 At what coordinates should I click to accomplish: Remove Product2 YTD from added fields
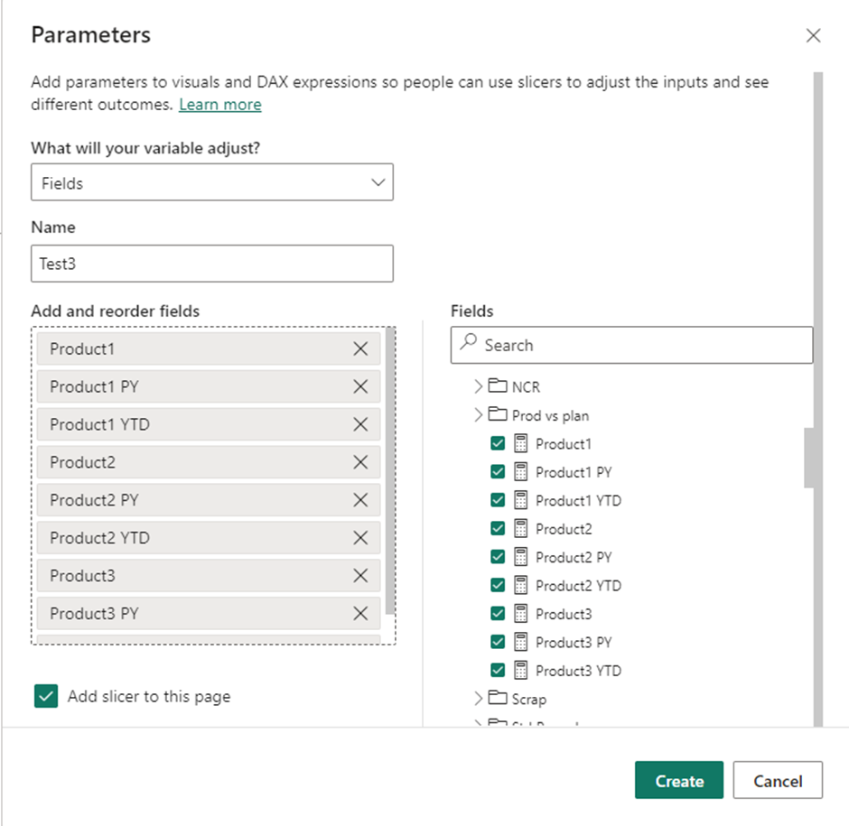360,538
